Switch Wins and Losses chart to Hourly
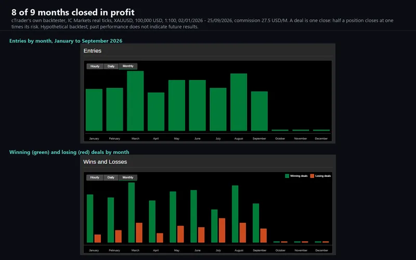Image resolution: width=416 pixels, height=260 pixels. [x=95, y=177]
